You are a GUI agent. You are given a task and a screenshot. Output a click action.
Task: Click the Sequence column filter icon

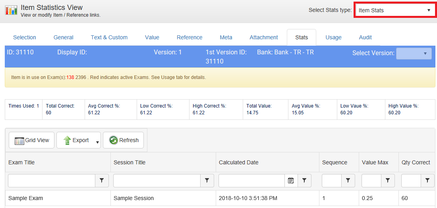(x=348, y=181)
